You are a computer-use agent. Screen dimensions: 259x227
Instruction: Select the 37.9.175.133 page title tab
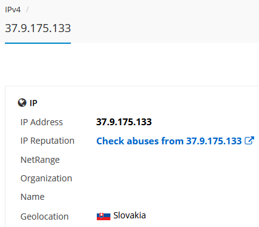tap(38, 28)
